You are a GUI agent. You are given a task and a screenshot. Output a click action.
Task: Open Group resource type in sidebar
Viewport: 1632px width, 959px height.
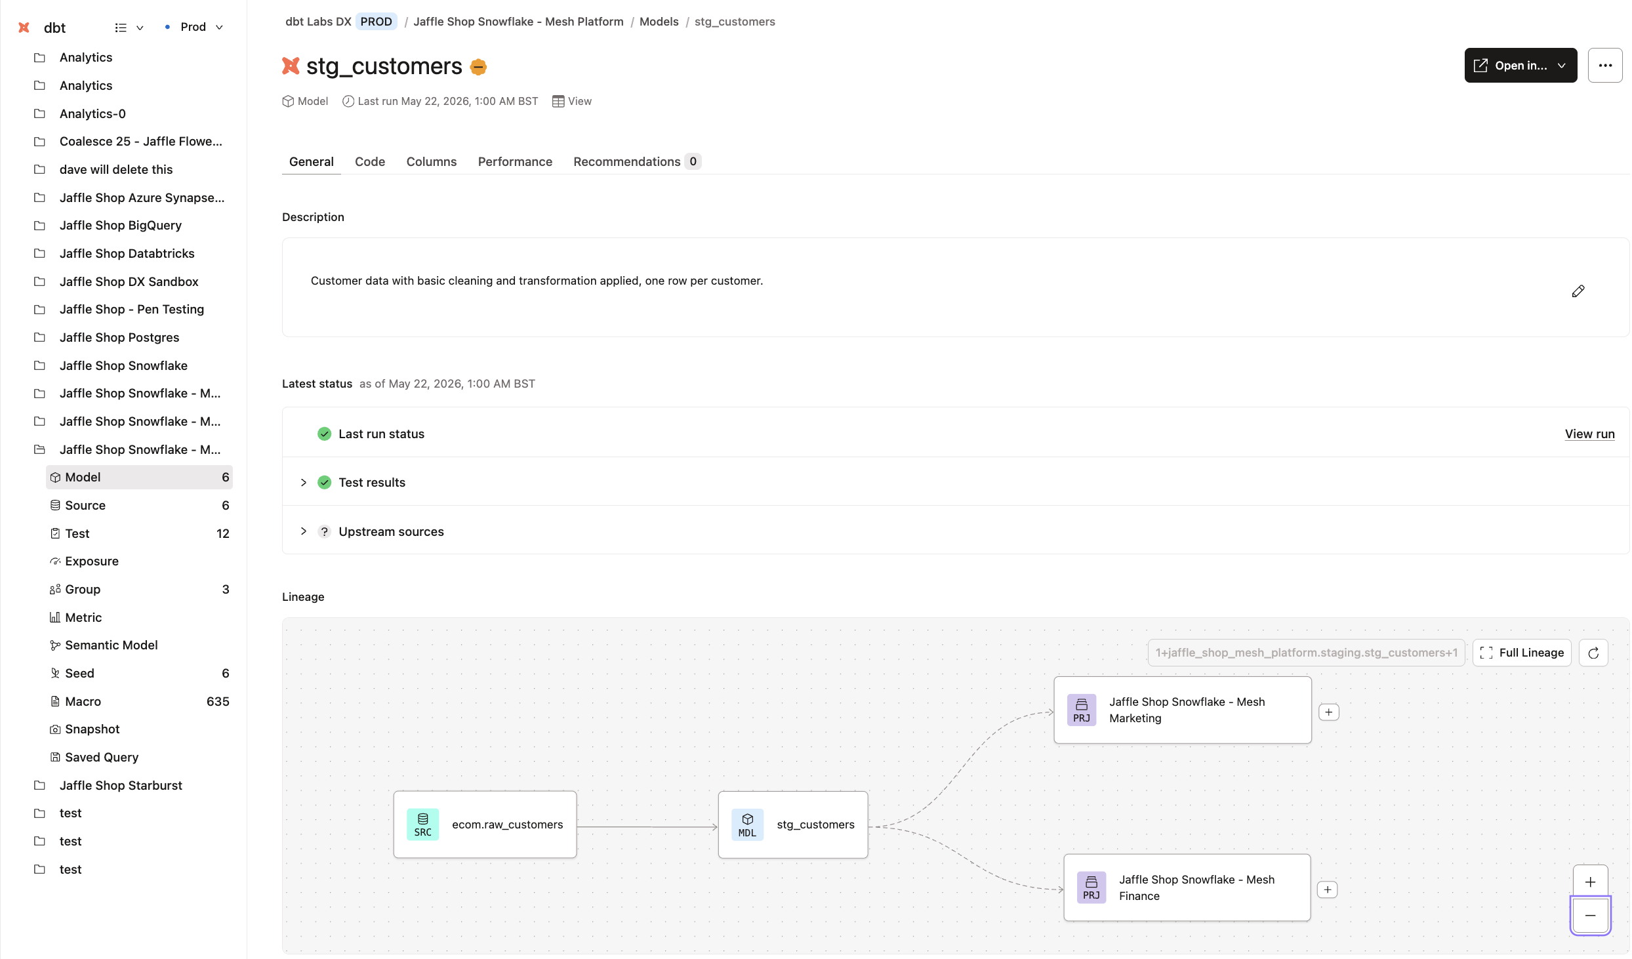coord(139,589)
